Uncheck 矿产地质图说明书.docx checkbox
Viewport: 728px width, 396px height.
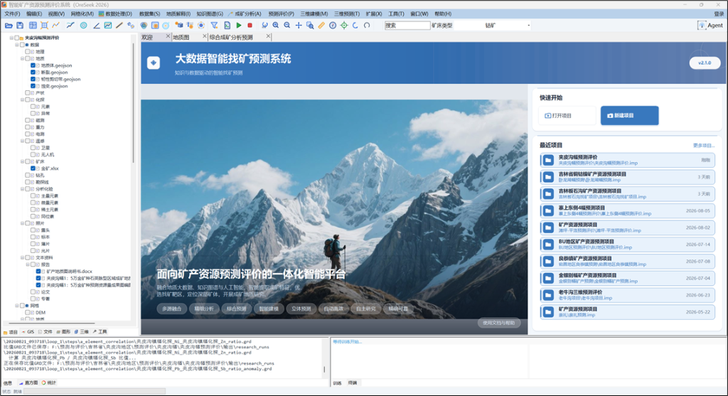click(38, 271)
